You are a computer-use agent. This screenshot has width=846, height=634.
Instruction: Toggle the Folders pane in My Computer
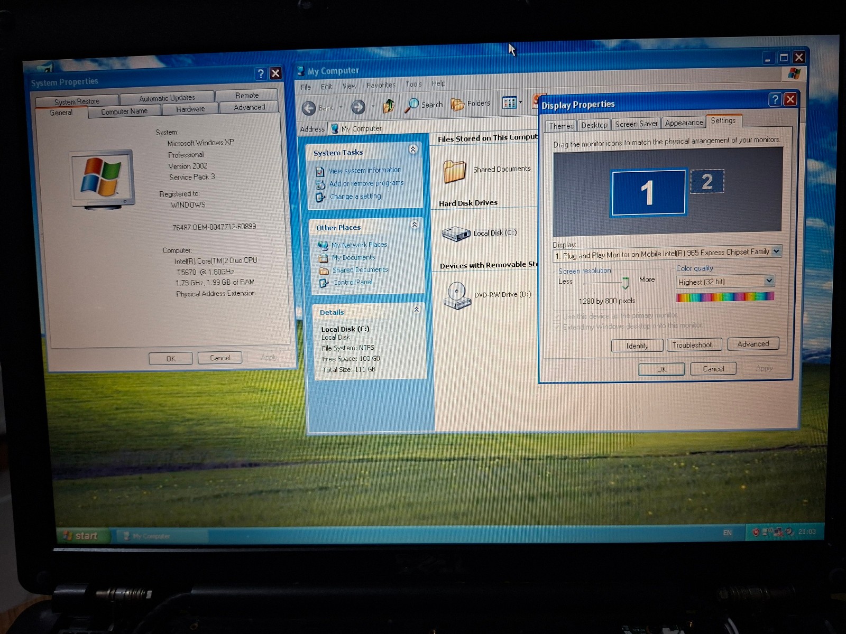471,104
